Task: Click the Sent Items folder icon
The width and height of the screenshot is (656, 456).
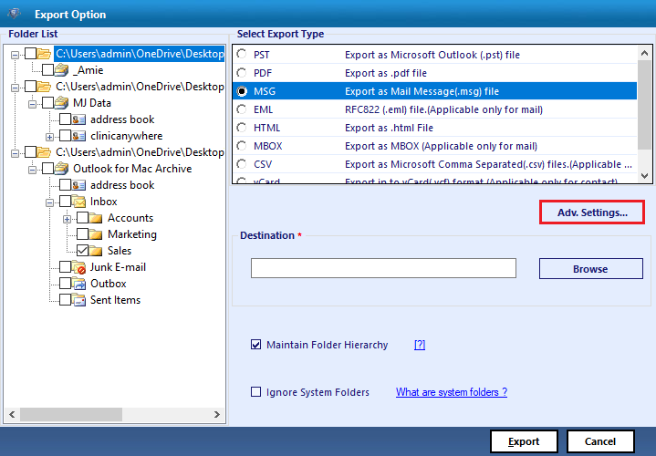Action: tap(78, 299)
